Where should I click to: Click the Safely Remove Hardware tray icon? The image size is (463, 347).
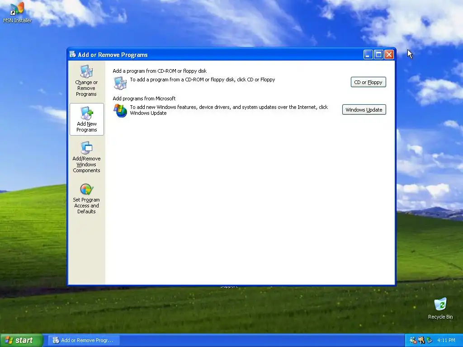pyautogui.click(x=429, y=340)
